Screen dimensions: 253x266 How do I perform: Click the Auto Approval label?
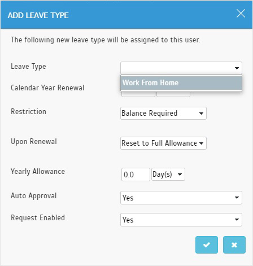[x=34, y=196]
